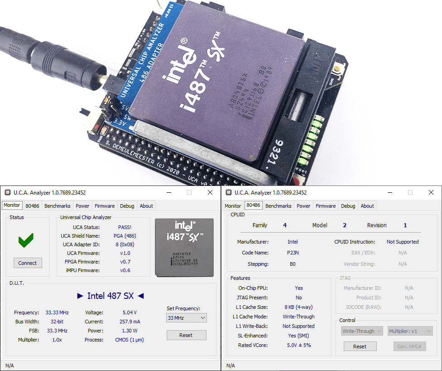Click the 257.9 mA current value
This screenshot has width=442, height=371.
(130, 322)
